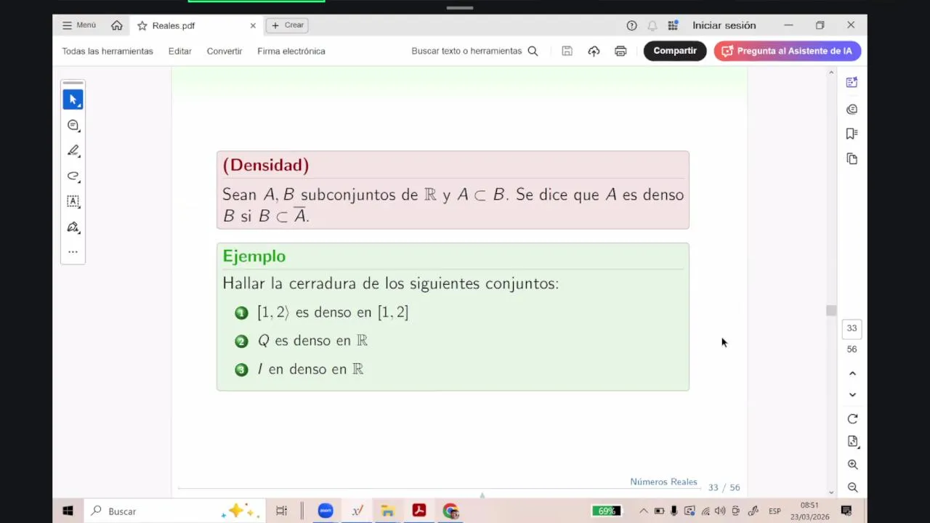Screen dimensions: 930x523
Task: Open the Firma electrónica menu item
Action: pyautogui.click(x=291, y=52)
